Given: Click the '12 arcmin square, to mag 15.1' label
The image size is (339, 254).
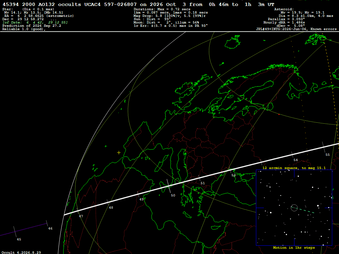Looking at the screenshot, I should [x=294, y=168].
